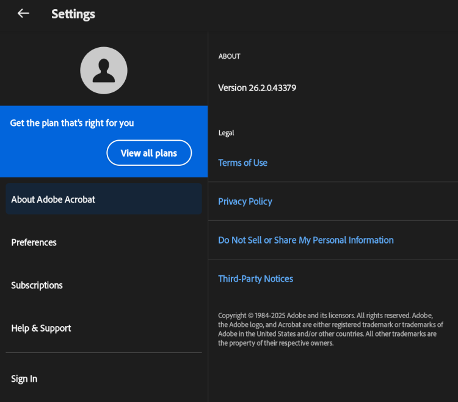Select About Adobe Acrobat menu item

[x=104, y=199]
